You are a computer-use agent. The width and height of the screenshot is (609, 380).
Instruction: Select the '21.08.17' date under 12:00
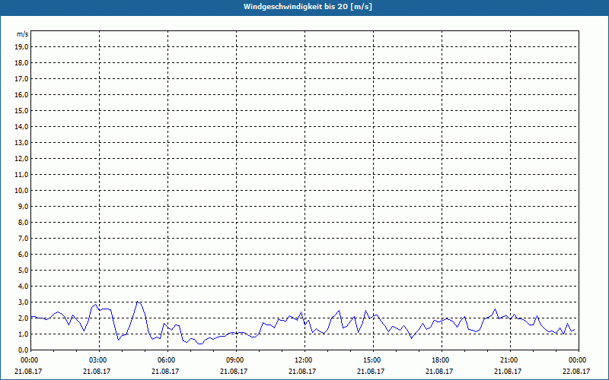[302, 372]
